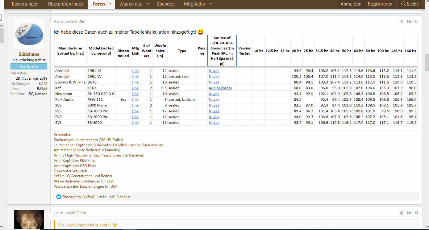The width and height of the screenshot is (429, 230).
Task: Expand the Mitglieder dropdown arrow
Action: (x=211, y=4)
